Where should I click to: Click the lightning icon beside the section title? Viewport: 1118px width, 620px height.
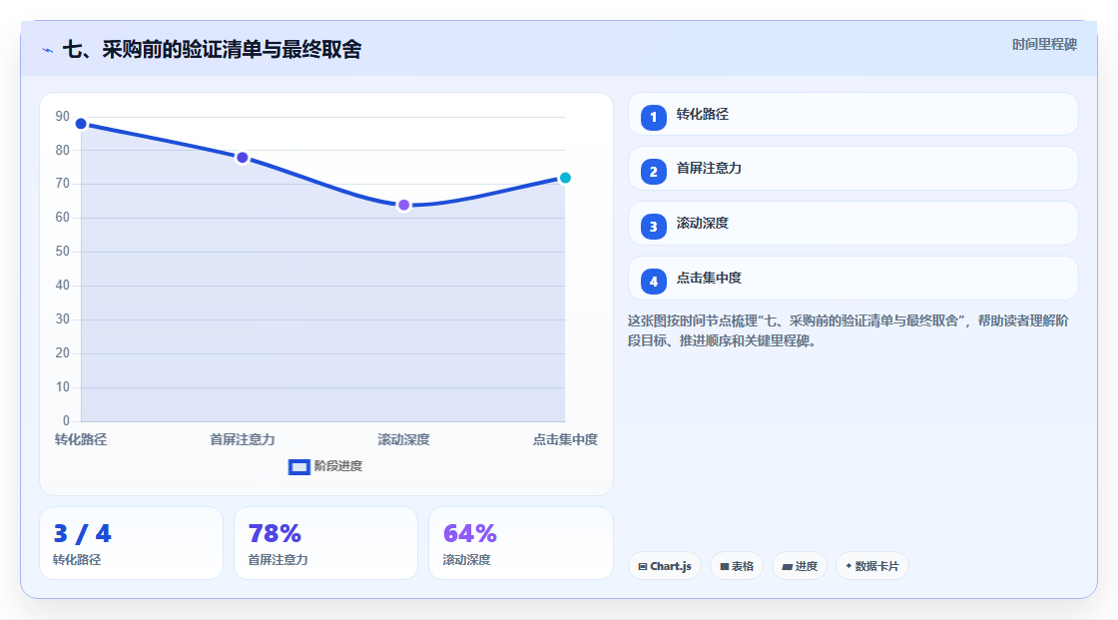click(47, 50)
